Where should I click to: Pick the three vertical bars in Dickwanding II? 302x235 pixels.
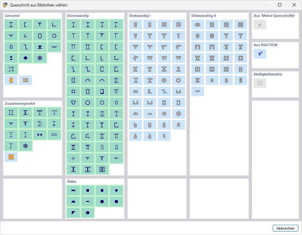click(x=226, y=25)
